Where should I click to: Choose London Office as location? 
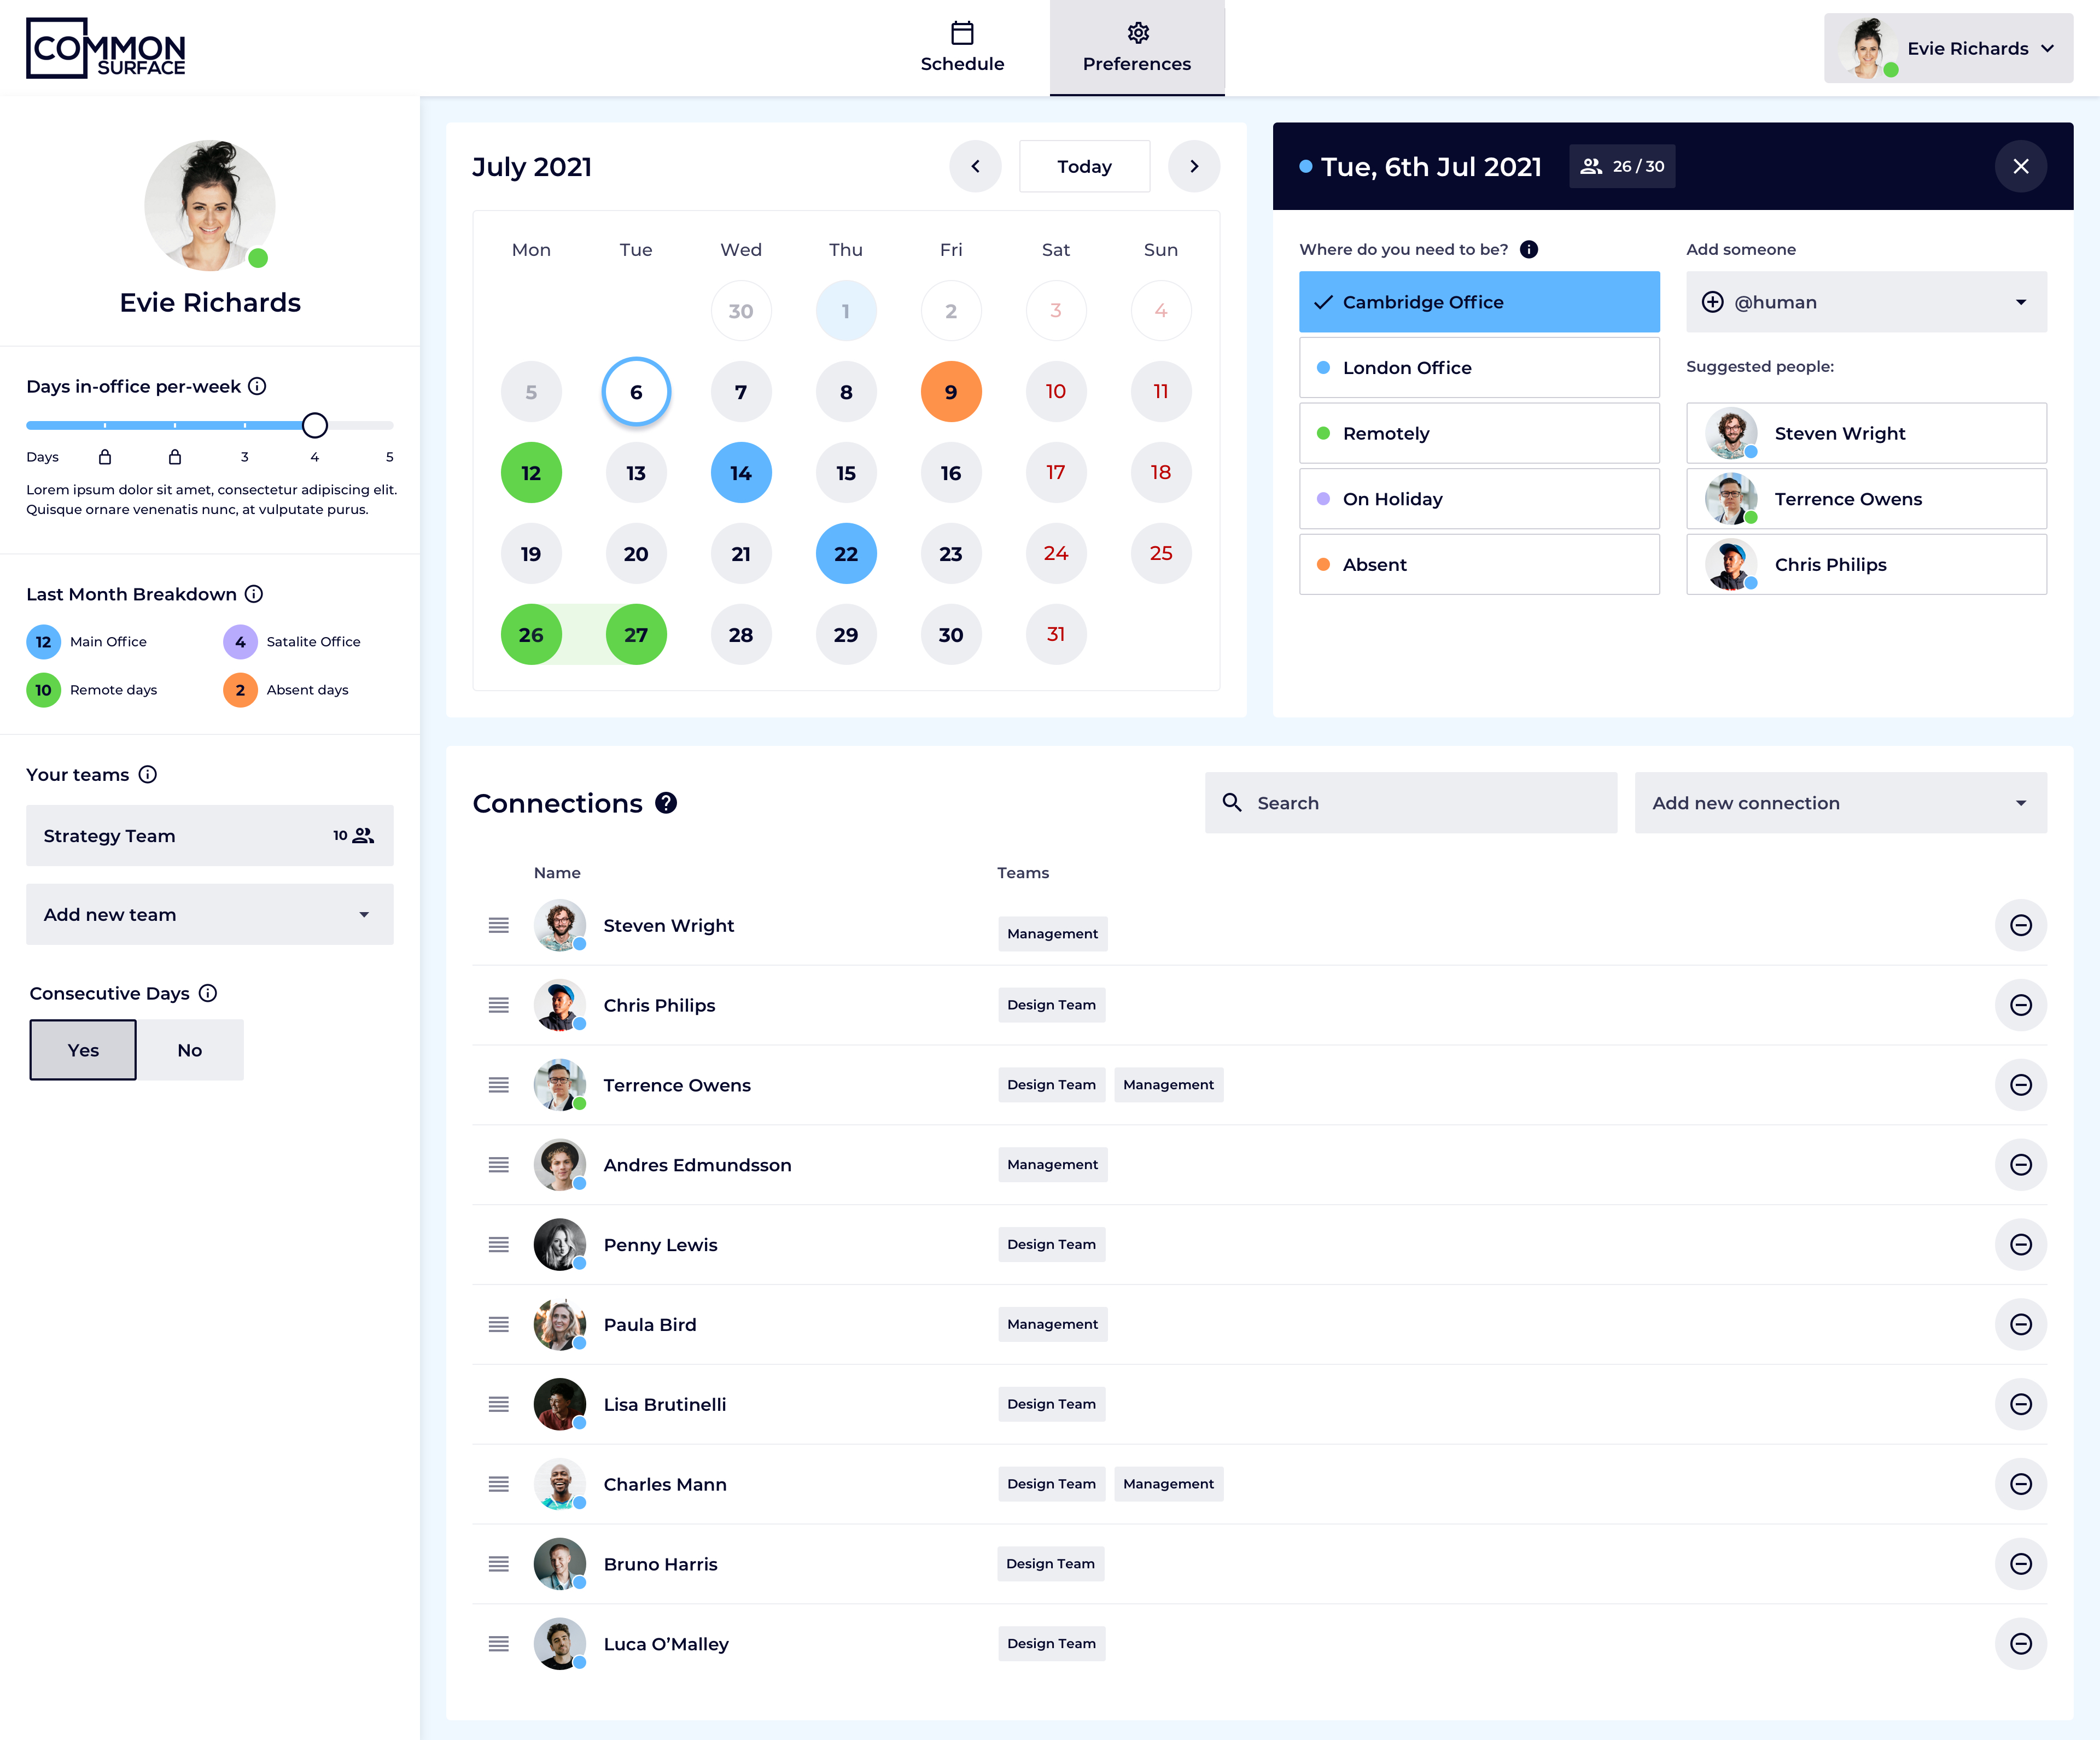(x=1478, y=368)
